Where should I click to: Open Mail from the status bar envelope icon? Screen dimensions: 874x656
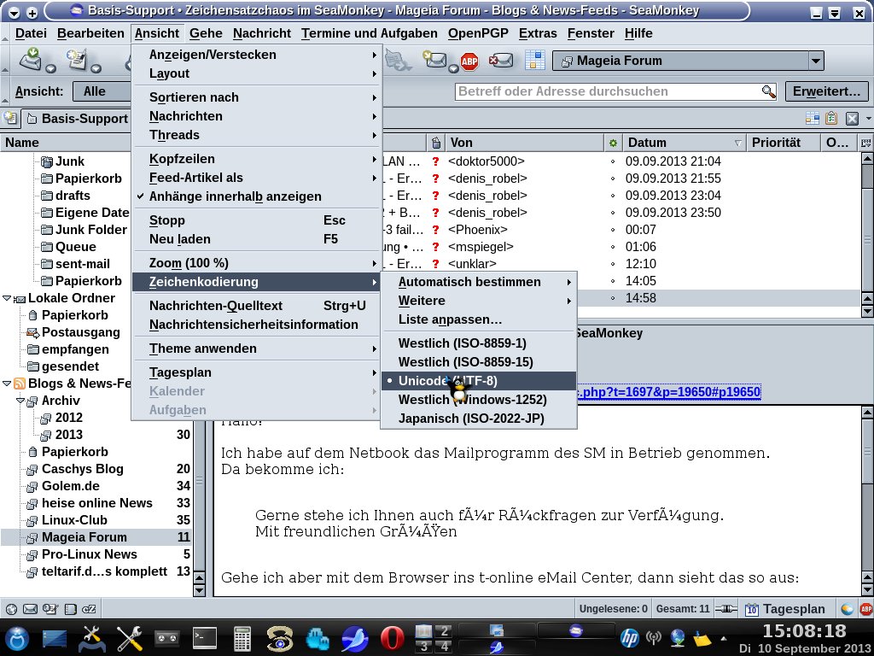coord(30,609)
